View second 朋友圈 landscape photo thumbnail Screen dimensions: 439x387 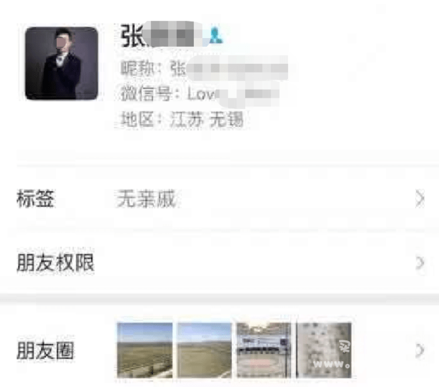coord(204,350)
